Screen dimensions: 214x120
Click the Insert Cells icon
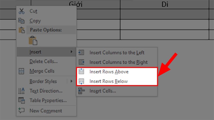82,91
